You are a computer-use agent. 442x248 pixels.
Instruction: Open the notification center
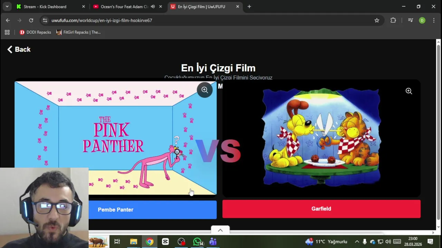[430, 242]
